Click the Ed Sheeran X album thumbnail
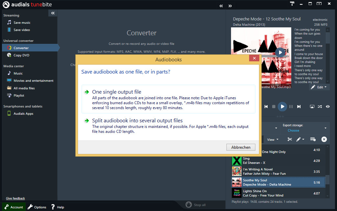 (237, 161)
